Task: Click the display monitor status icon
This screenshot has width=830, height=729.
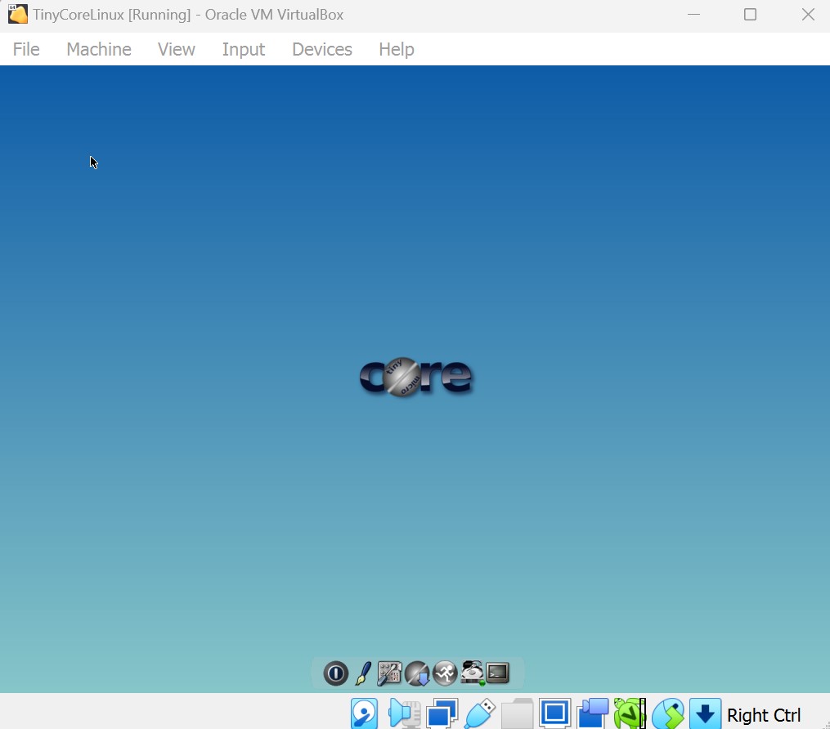Action: pos(554,713)
